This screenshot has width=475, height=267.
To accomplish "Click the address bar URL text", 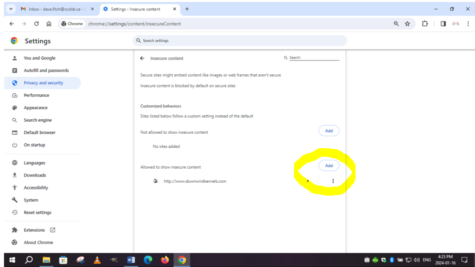I will click(134, 23).
